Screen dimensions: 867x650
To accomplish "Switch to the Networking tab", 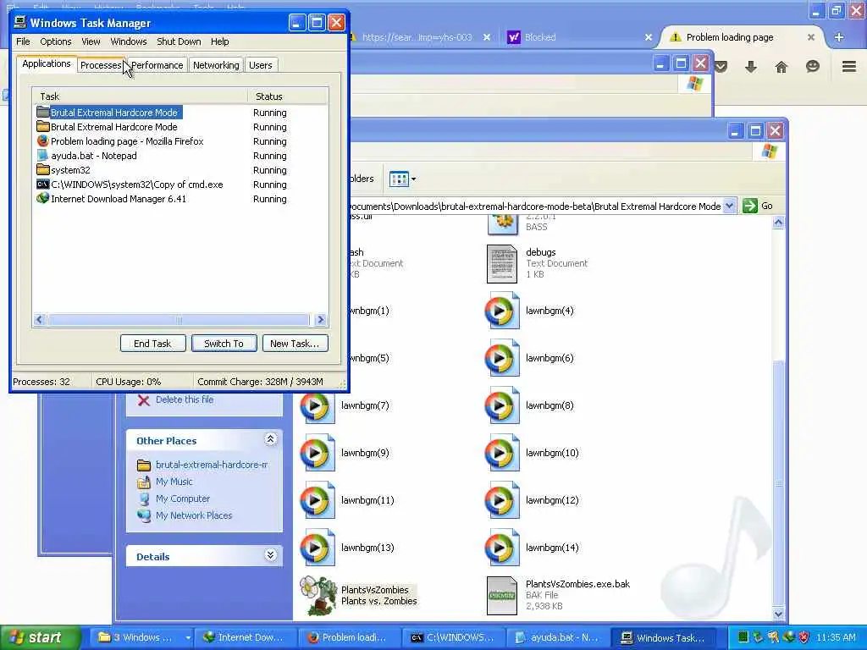I will pyautogui.click(x=216, y=65).
